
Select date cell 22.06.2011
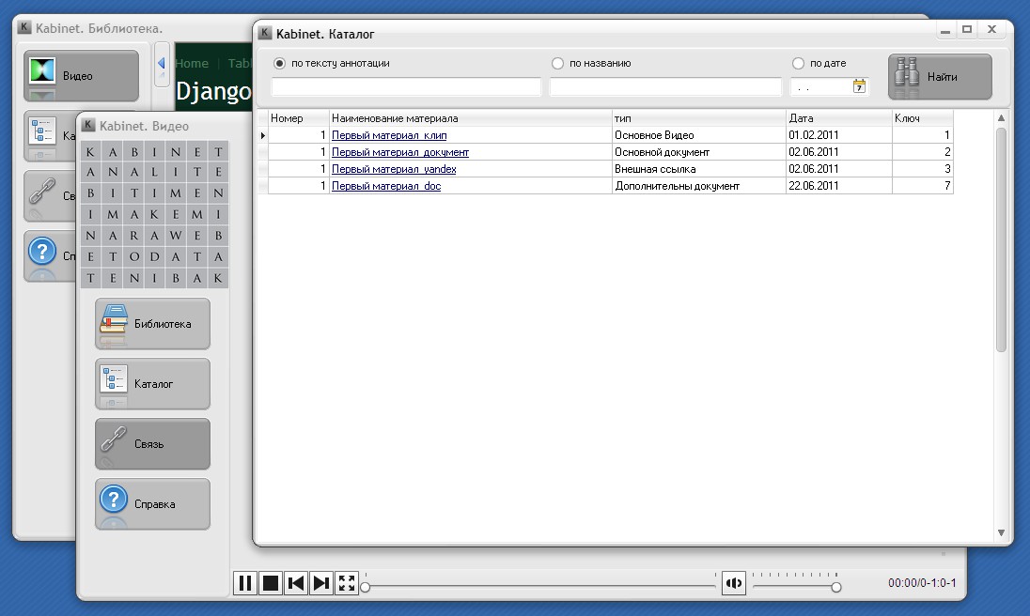pos(839,186)
